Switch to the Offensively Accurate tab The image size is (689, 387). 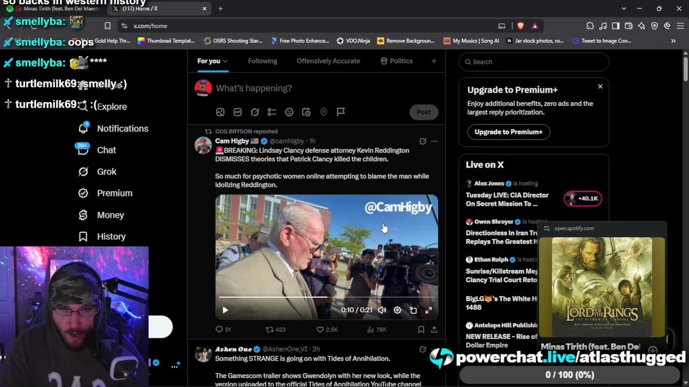pos(328,61)
